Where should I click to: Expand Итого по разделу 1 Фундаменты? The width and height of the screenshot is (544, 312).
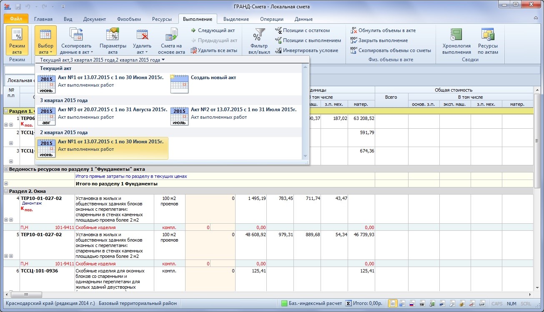click(6, 184)
